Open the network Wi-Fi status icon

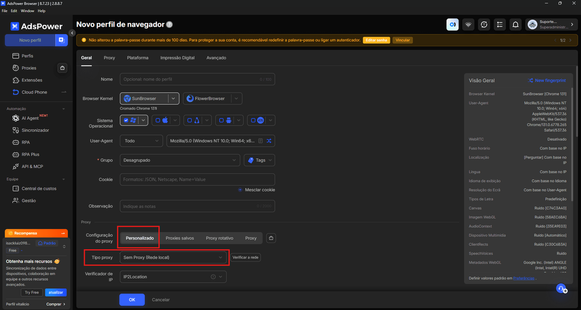click(x=468, y=24)
